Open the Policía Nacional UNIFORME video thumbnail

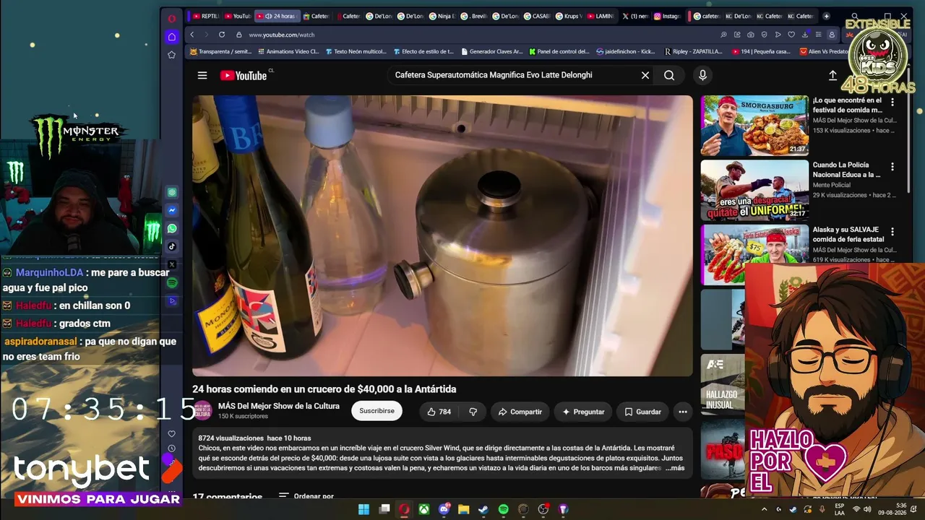coord(754,190)
